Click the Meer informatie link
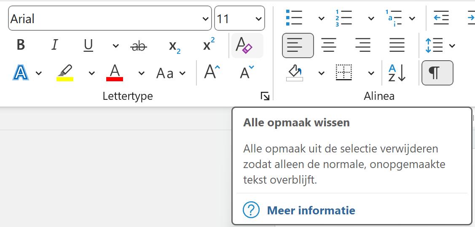The width and height of the screenshot is (475, 227). pyautogui.click(x=311, y=210)
